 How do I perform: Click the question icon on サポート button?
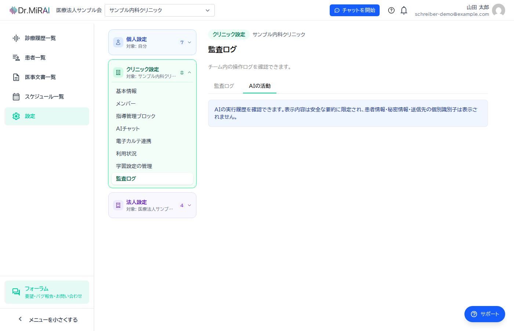[x=474, y=314]
